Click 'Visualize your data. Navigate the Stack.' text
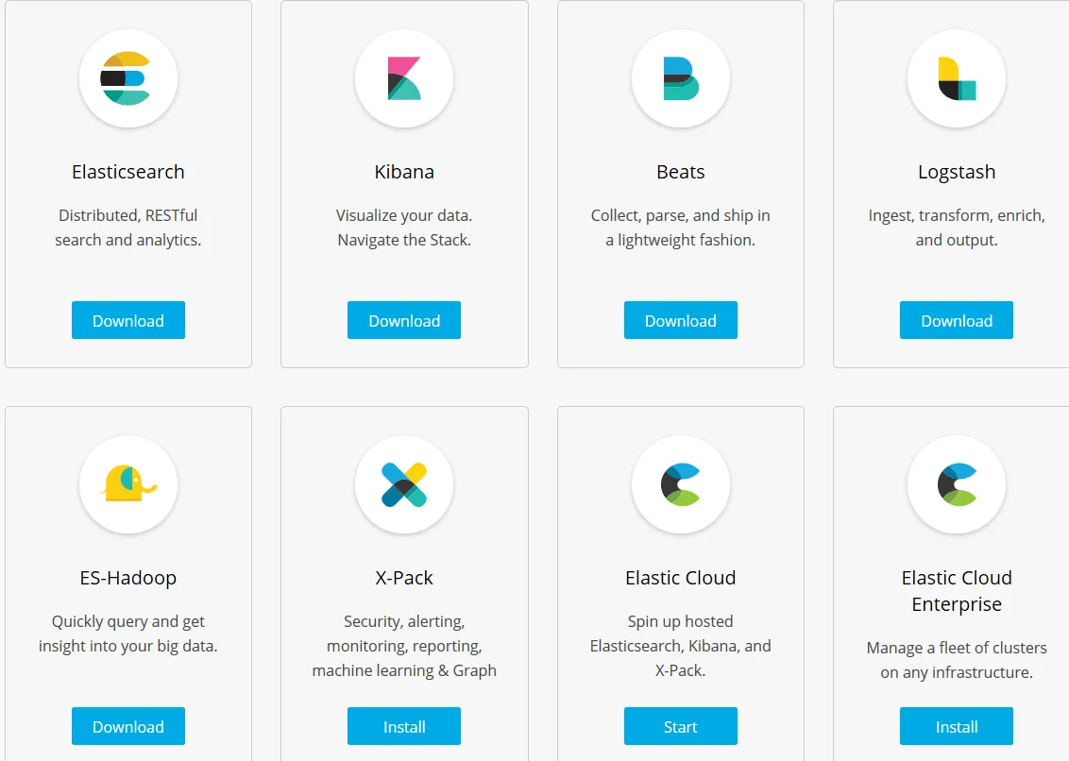The height and width of the screenshot is (761, 1069). point(404,228)
